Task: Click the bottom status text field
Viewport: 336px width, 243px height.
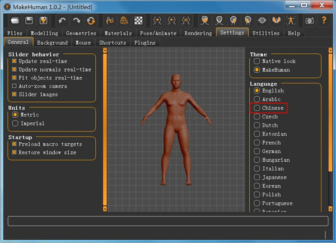Action: [x=167, y=221]
